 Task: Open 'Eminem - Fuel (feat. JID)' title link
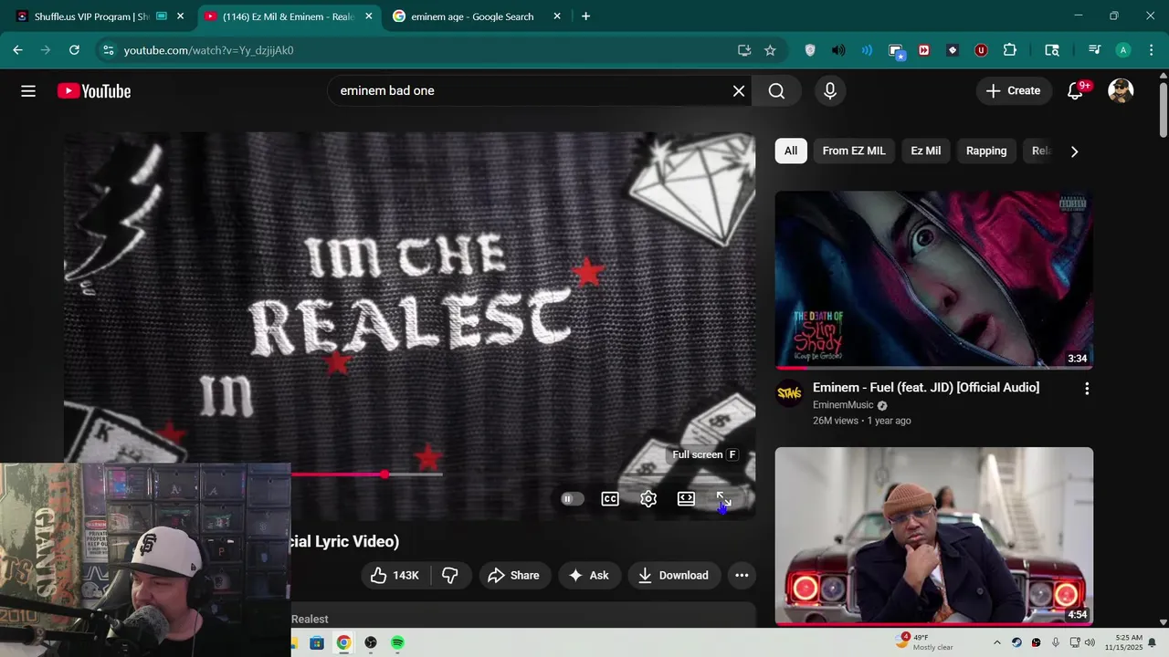pyautogui.click(x=926, y=388)
